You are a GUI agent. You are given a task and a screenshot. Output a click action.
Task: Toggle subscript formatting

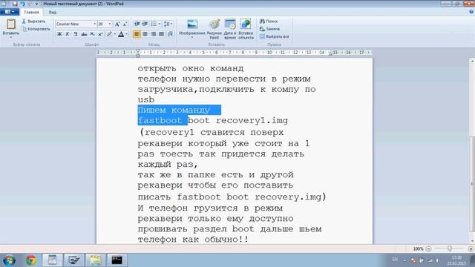(x=92, y=34)
